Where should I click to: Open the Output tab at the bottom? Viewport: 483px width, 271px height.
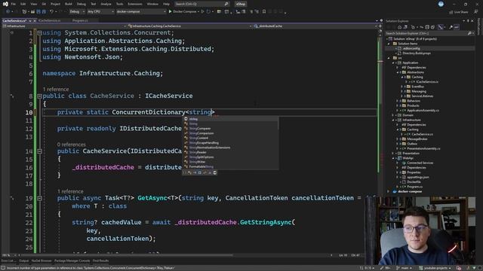23,261
